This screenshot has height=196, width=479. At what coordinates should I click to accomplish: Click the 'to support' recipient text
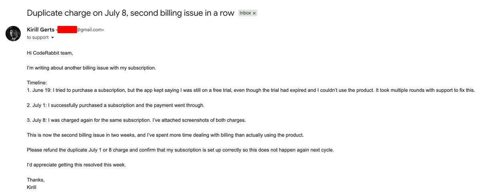pos(38,37)
